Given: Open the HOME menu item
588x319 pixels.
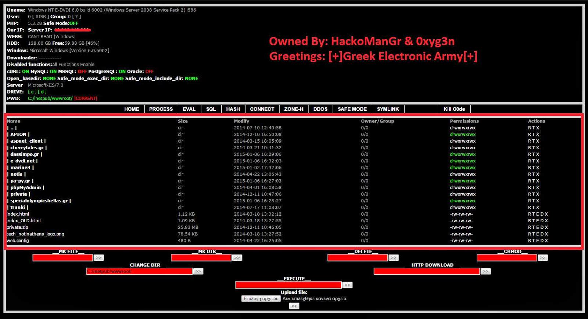Looking at the screenshot, I should [132, 109].
